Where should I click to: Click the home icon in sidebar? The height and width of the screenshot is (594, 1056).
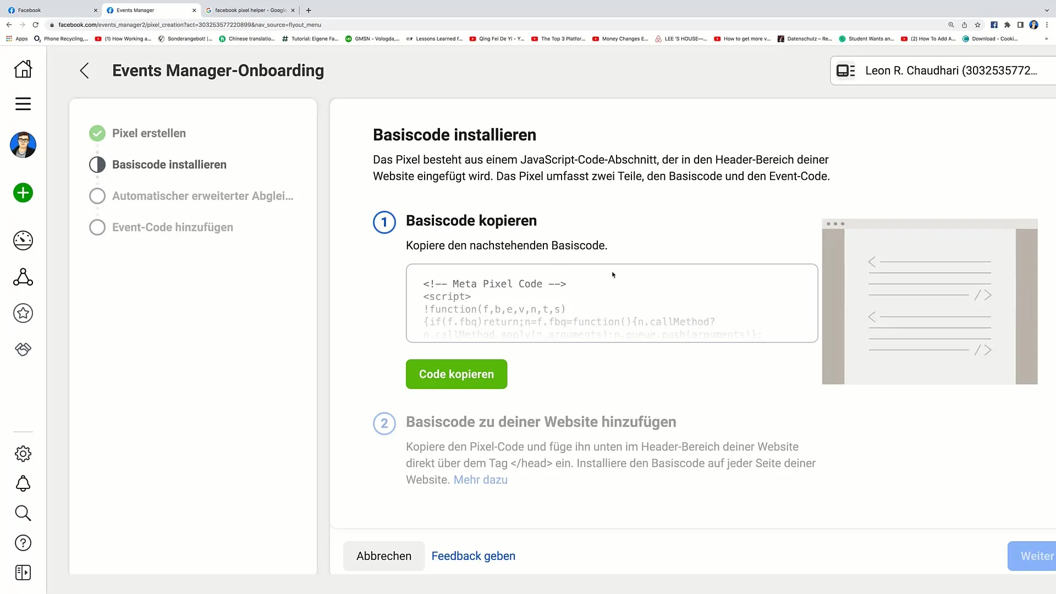[23, 69]
